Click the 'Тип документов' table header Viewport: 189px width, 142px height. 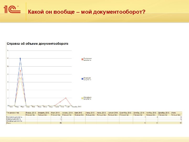(13, 113)
